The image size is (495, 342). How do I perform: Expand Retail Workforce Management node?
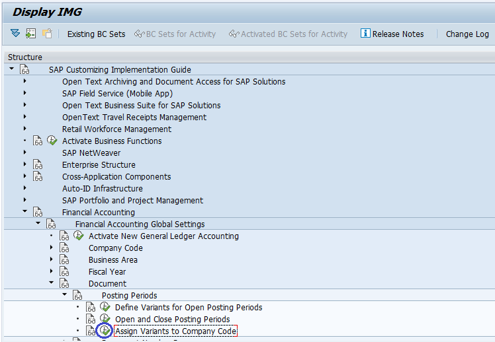click(x=24, y=129)
